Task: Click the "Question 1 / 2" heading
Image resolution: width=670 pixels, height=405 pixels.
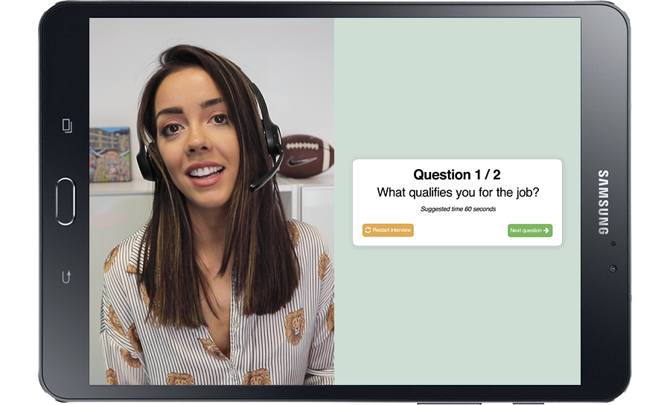Action: pyautogui.click(x=457, y=174)
